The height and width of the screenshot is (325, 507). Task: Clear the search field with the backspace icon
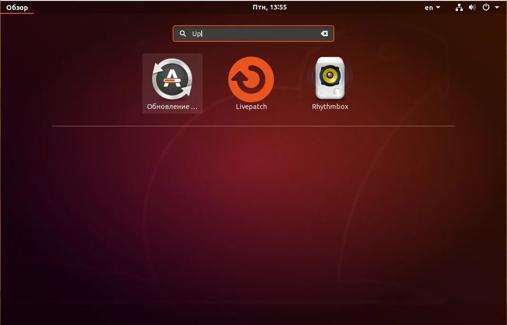click(324, 34)
